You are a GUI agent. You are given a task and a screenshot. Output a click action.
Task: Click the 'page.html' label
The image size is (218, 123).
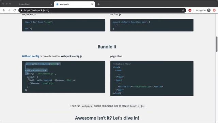tap(116, 56)
